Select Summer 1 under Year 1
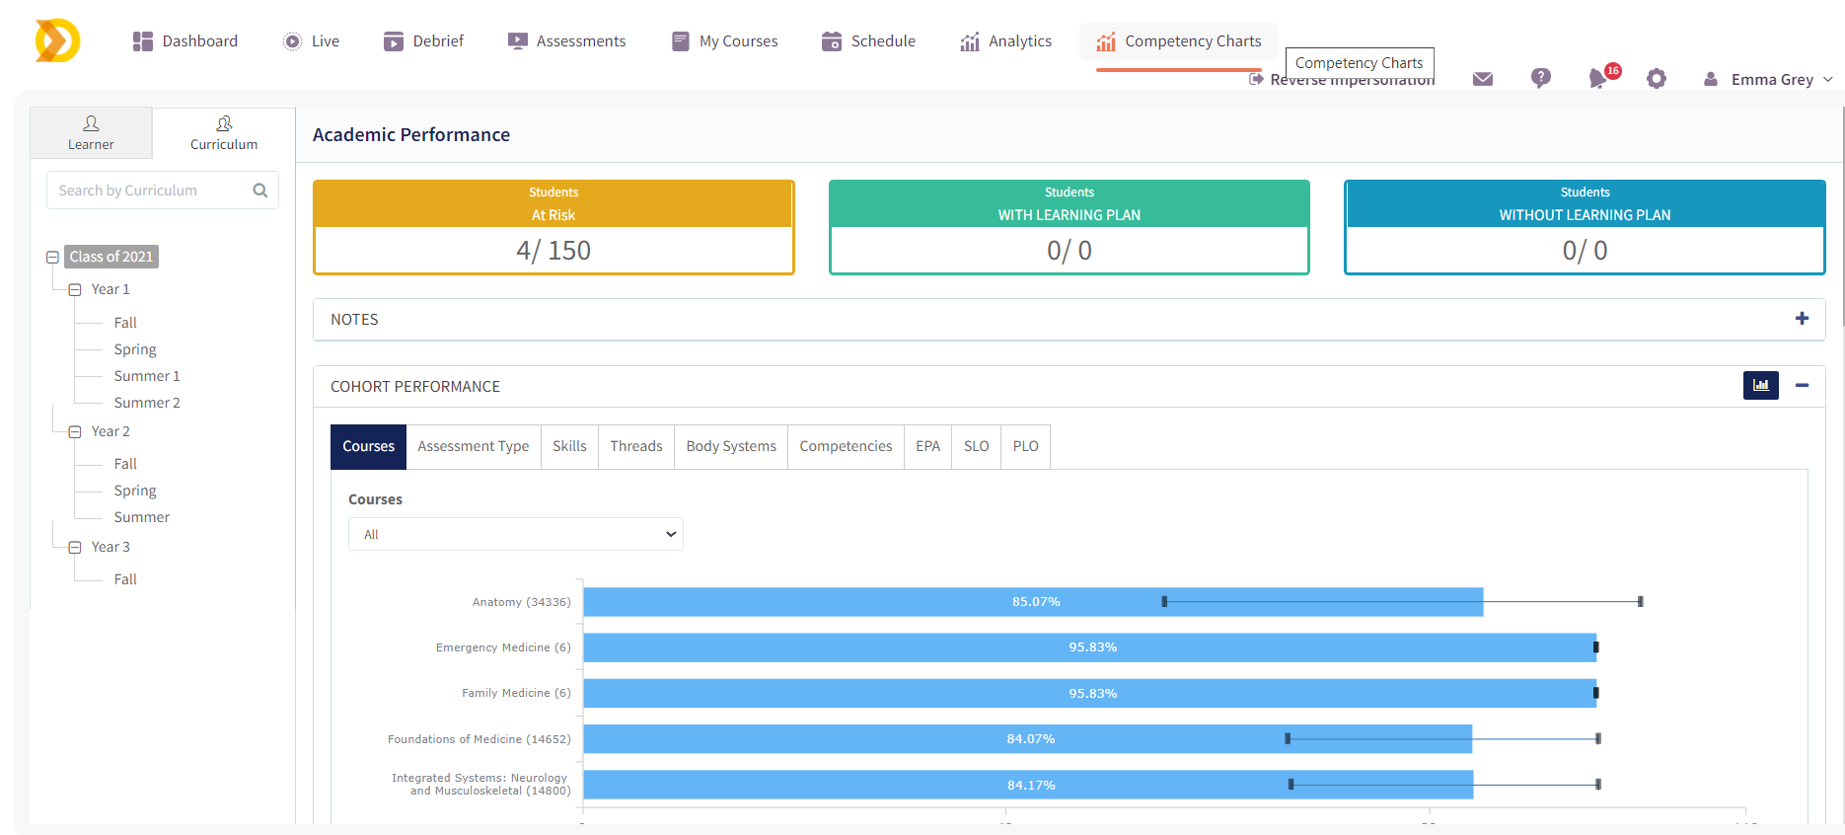This screenshot has width=1845, height=835. (147, 376)
